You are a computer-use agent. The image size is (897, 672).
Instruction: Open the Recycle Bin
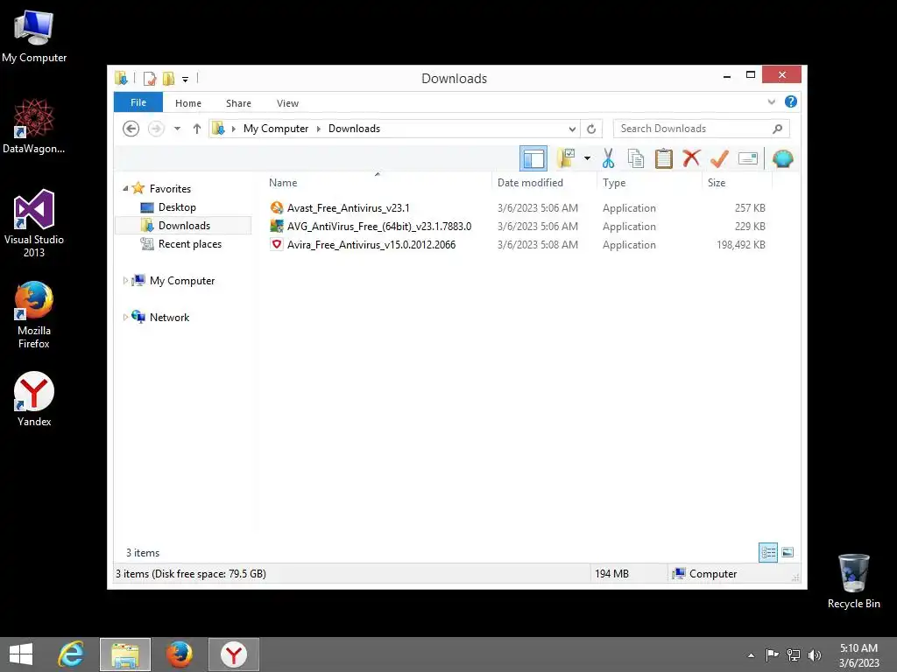(x=853, y=581)
